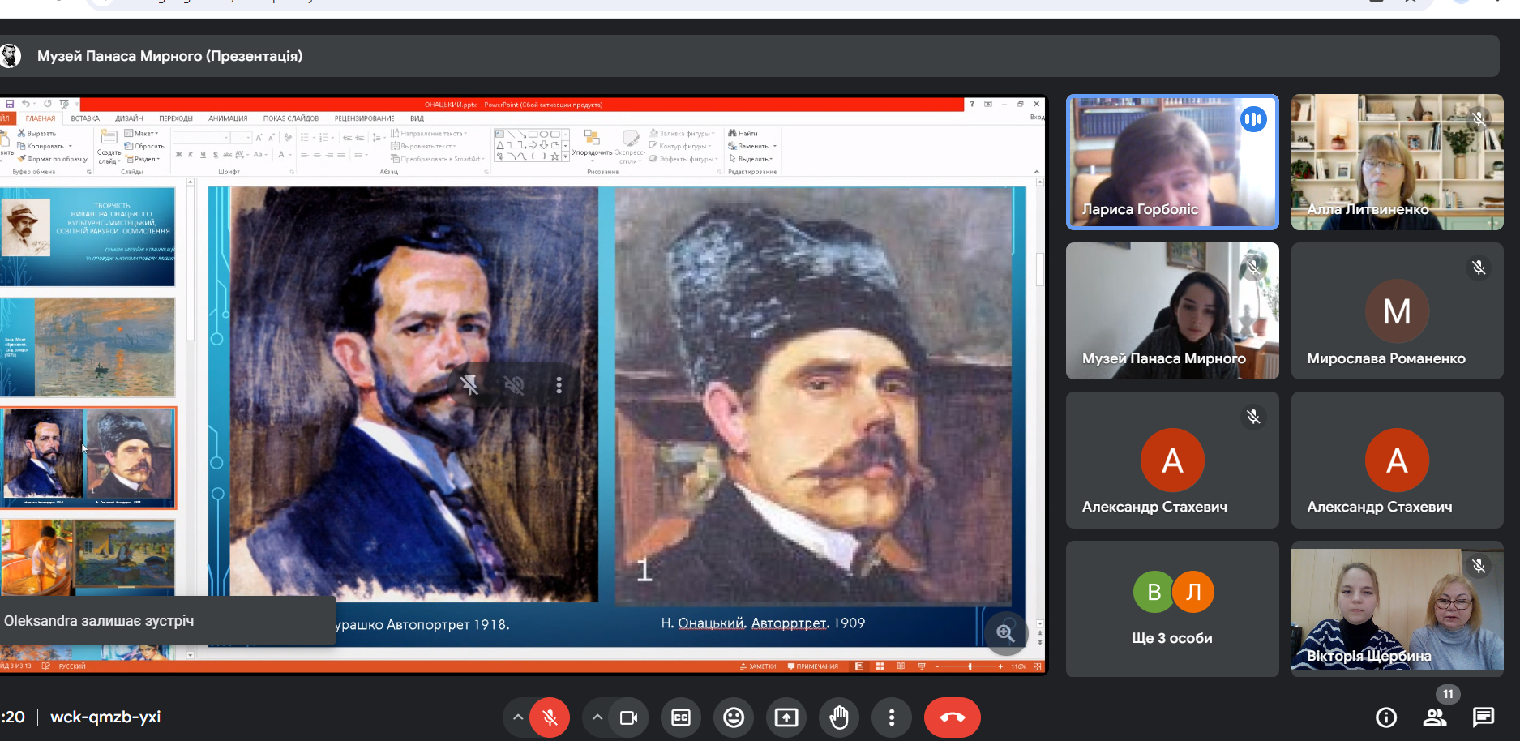The height and width of the screenshot is (741, 1520).
Task: Open ГЛАВНАЯ ribbon tab in PowerPoint
Action: (41, 118)
